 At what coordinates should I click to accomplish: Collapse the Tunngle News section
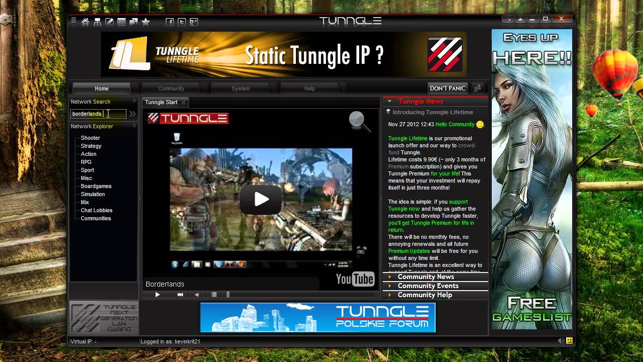click(389, 102)
